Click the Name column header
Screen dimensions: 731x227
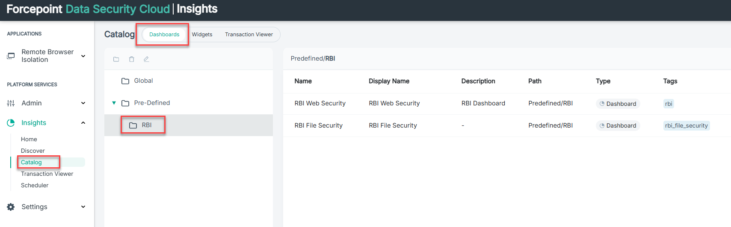tap(303, 81)
